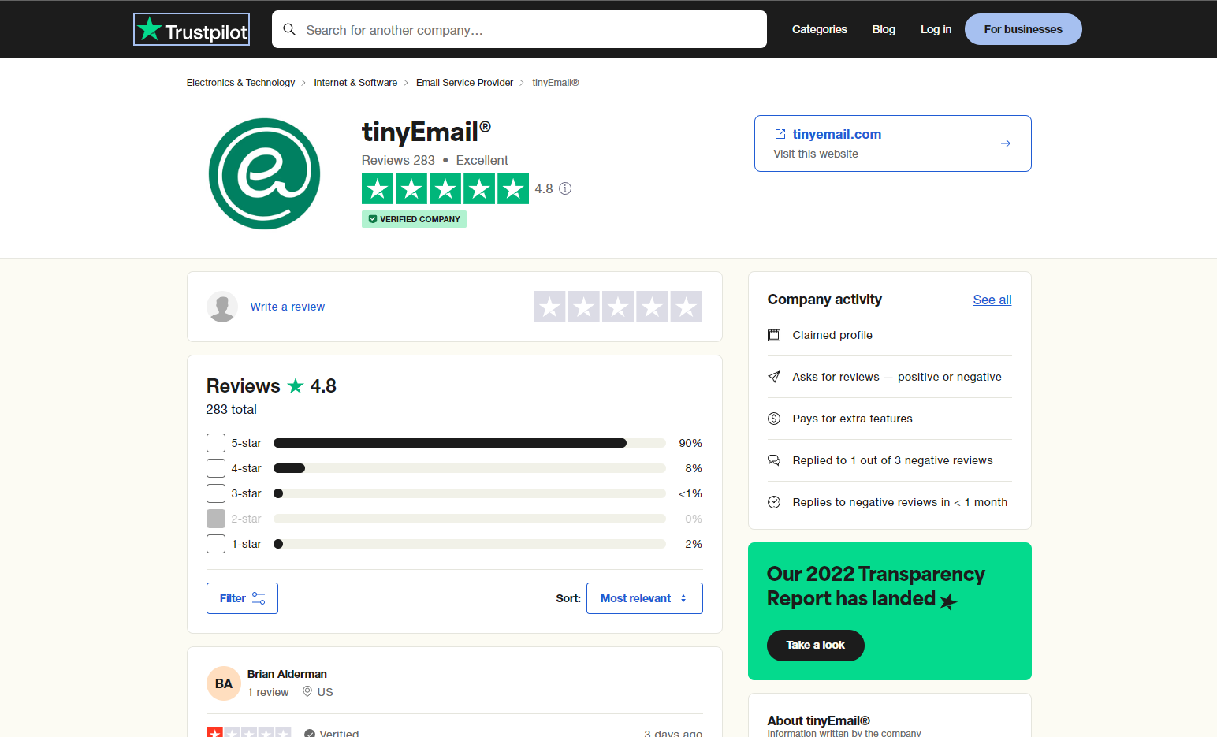This screenshot has height=737, width=1217.
Task: Open the tinyemail.com website link
Action: pyautogui.click(x=837, y=134)
